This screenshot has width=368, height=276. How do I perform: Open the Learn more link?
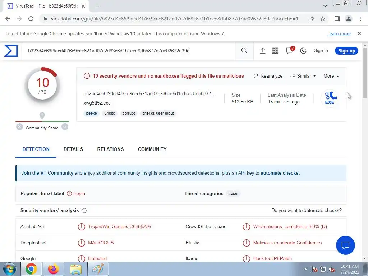point(339,33)
